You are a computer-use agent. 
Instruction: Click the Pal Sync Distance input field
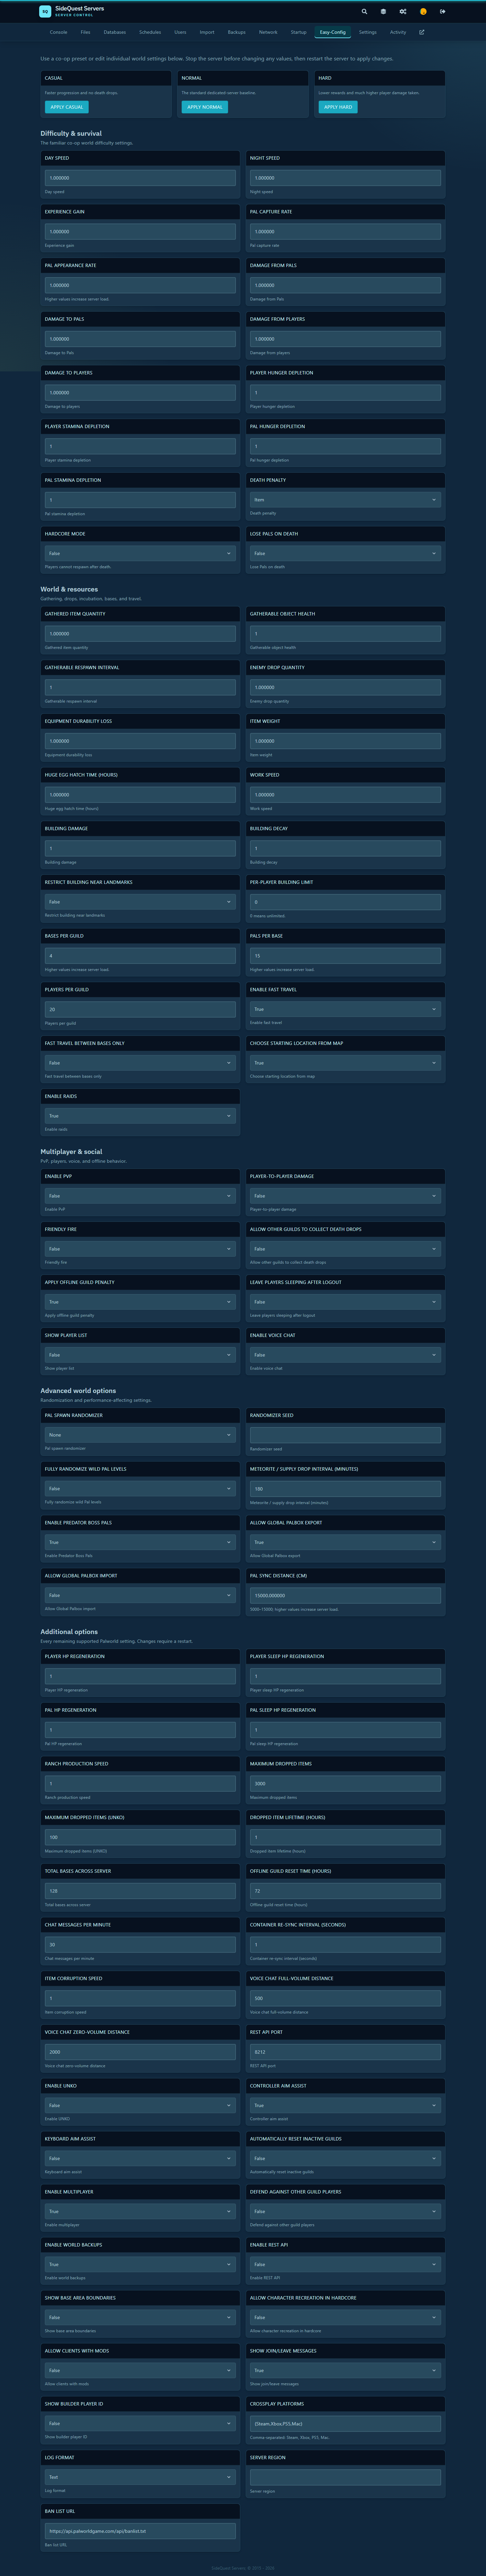345,1596
